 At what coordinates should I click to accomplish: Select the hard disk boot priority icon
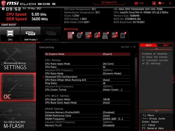(71, 35)
